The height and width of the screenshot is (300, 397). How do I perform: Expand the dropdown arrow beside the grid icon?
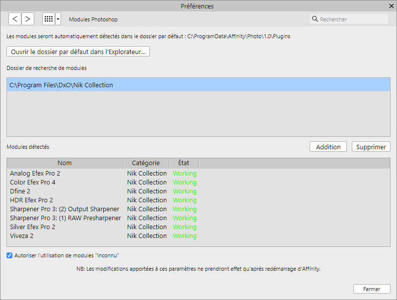58,19
